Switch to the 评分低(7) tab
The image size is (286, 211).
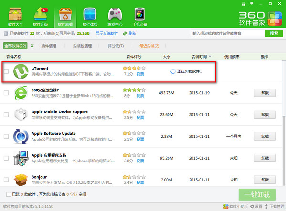point(116,46)
